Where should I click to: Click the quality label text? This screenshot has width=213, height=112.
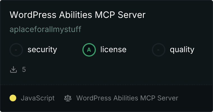[182, 50]
